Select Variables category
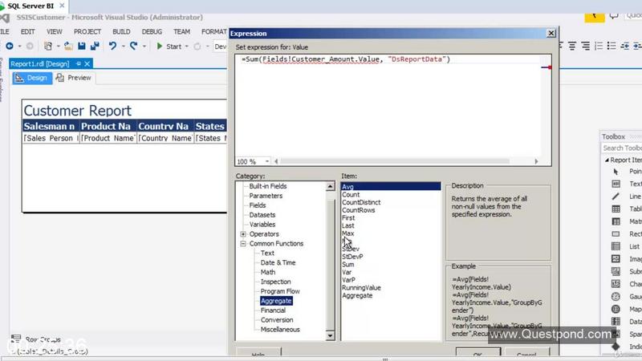Image resolution: width=642 pixels, height=361 pixels. (x=262, y=225)
